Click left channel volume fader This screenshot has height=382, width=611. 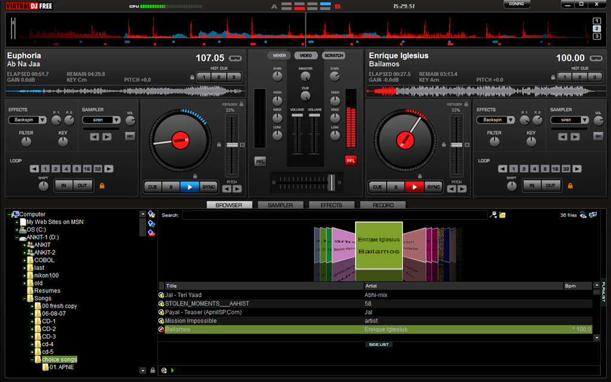(x=297, y=115)
